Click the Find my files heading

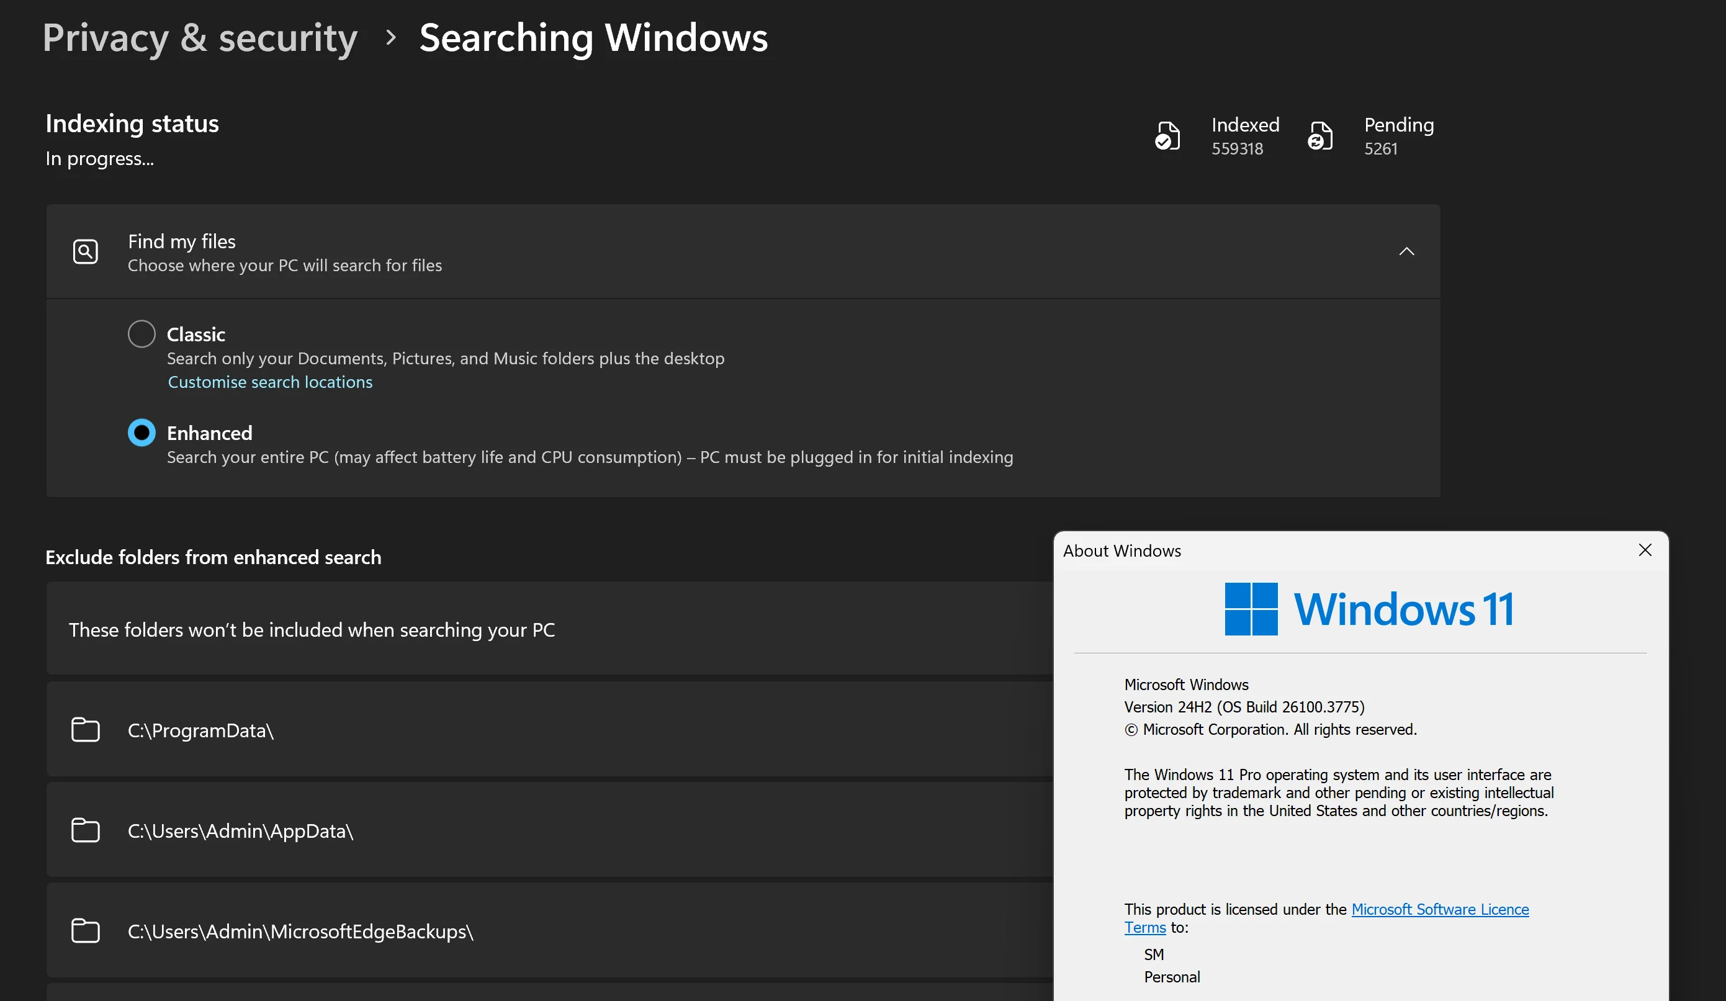pos(181,241)
